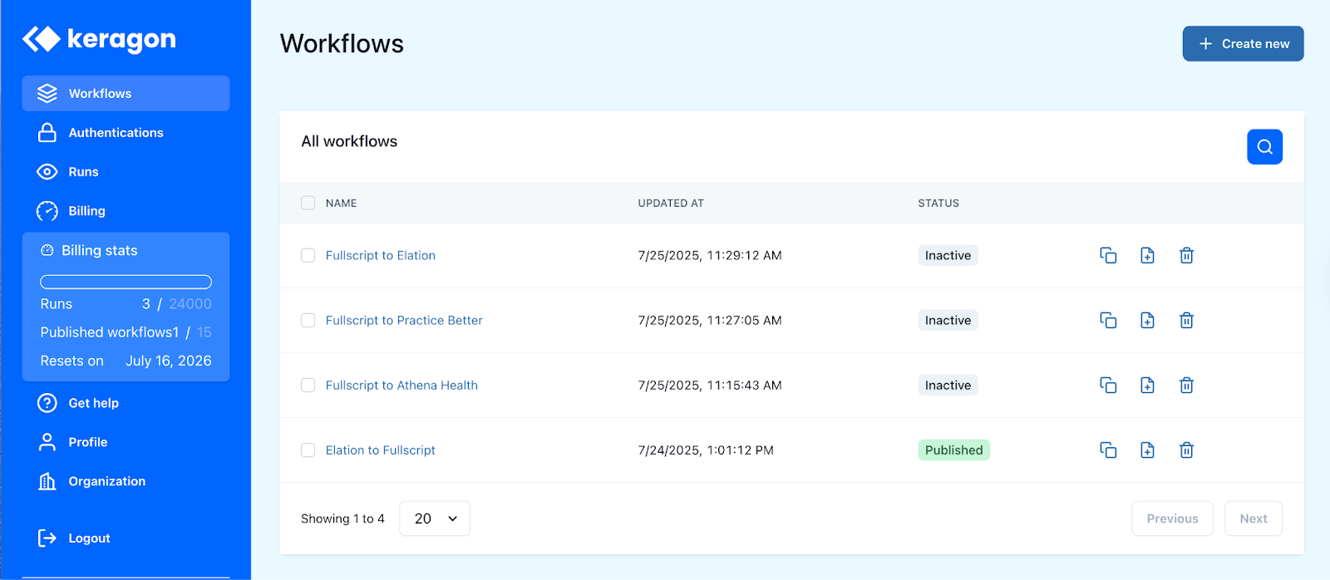Click the Billing stats small gauge icon
Image resolution: width=1330 pixels, height=580 pixels.
click(x=47, y=250)
